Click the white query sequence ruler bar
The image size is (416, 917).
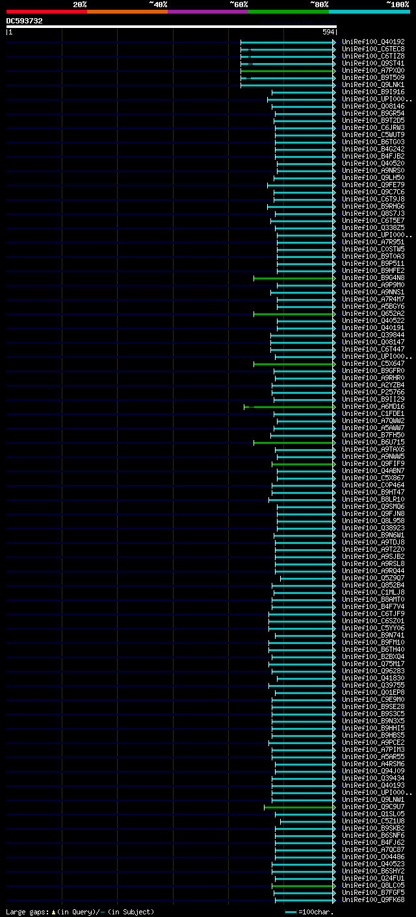click(x=172, y=27)
